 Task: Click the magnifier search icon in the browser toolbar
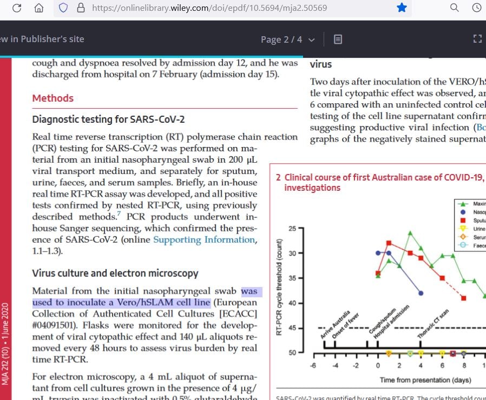pyautogui.click(x=455, y=8)
